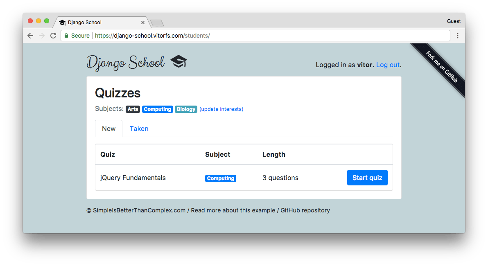The image size is (488, 266).
Task: Click the graduation cap logo icon
Action: click(178, 62)
